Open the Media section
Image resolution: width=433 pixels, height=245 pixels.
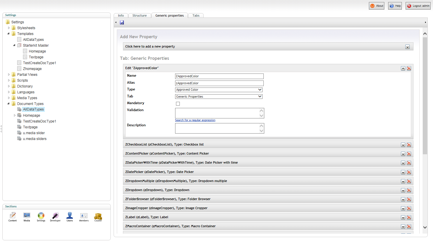tap(27, 217)
